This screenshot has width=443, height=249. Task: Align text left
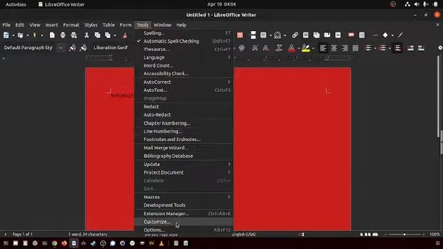tap(323, 48)
